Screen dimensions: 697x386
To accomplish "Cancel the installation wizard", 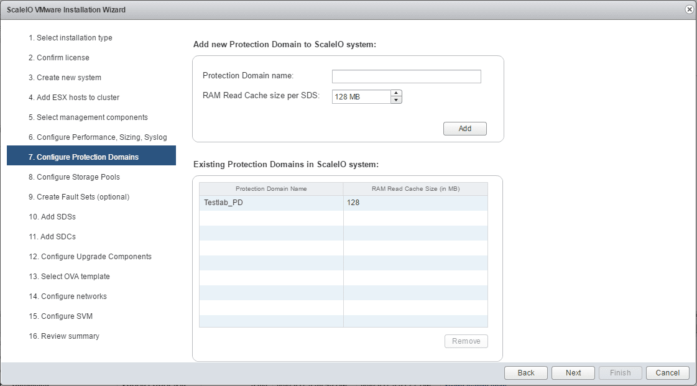I will click(667, 373).
